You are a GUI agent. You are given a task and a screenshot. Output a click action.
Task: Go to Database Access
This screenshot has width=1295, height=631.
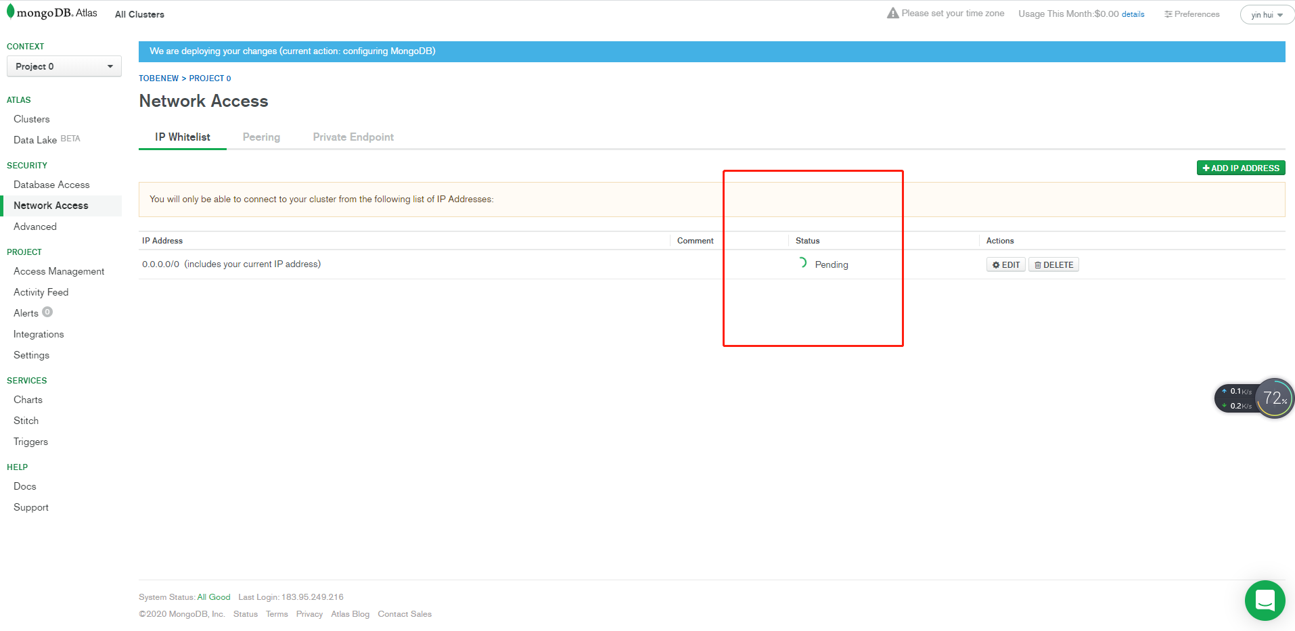click(x=51, y=185)
